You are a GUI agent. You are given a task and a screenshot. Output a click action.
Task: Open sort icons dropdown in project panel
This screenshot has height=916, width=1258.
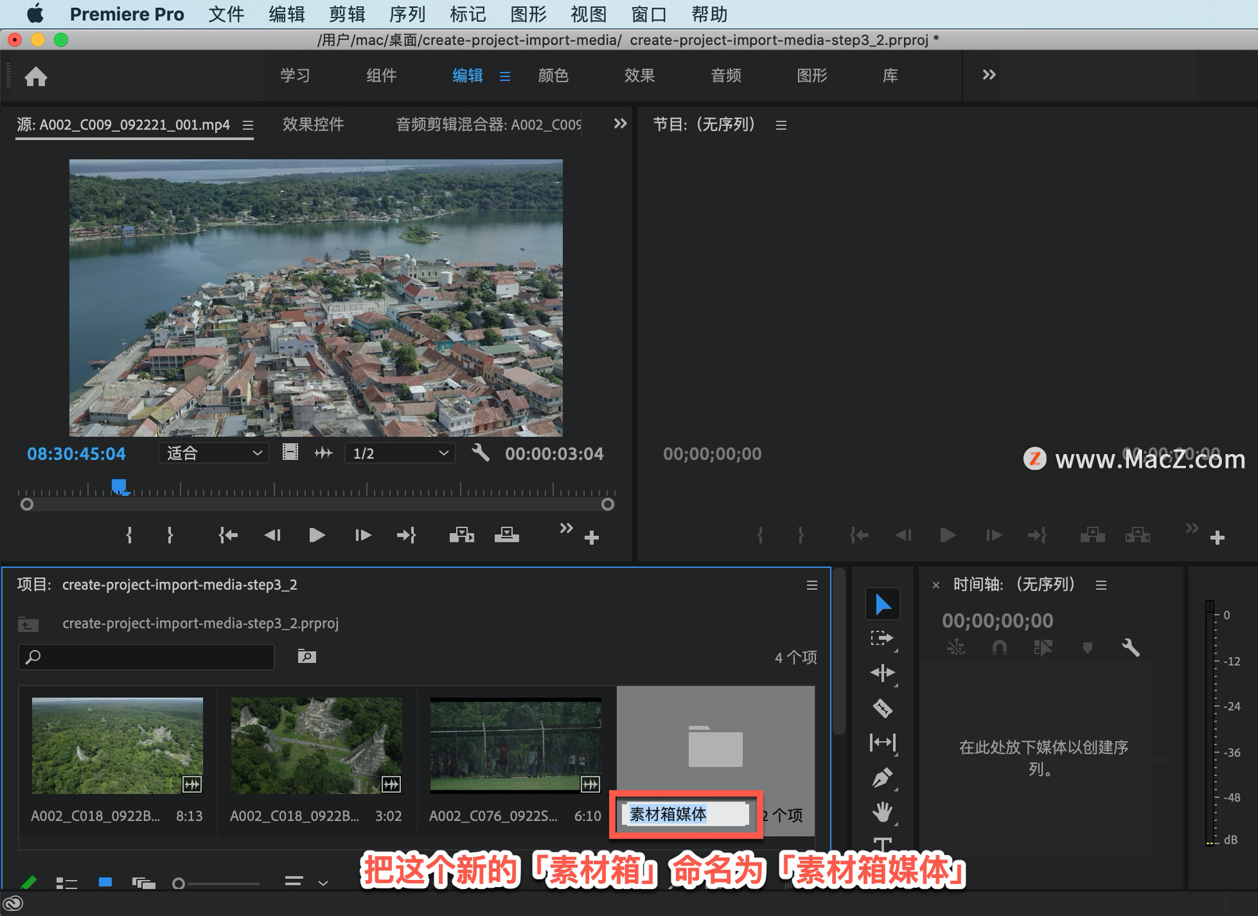click(x=306, y=882)
